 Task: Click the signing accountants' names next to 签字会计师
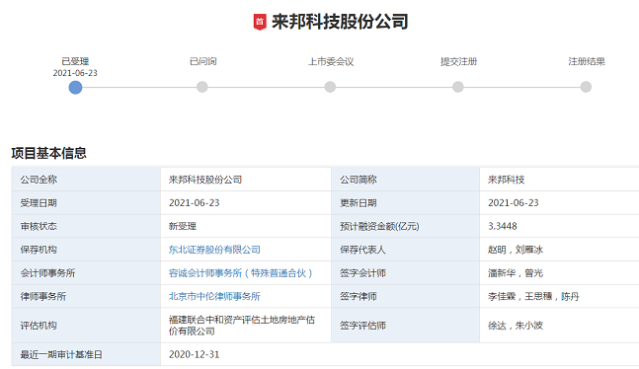point(516,273)
